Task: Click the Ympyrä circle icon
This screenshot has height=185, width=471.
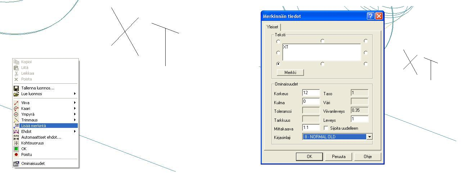Action: click(16, 114)
